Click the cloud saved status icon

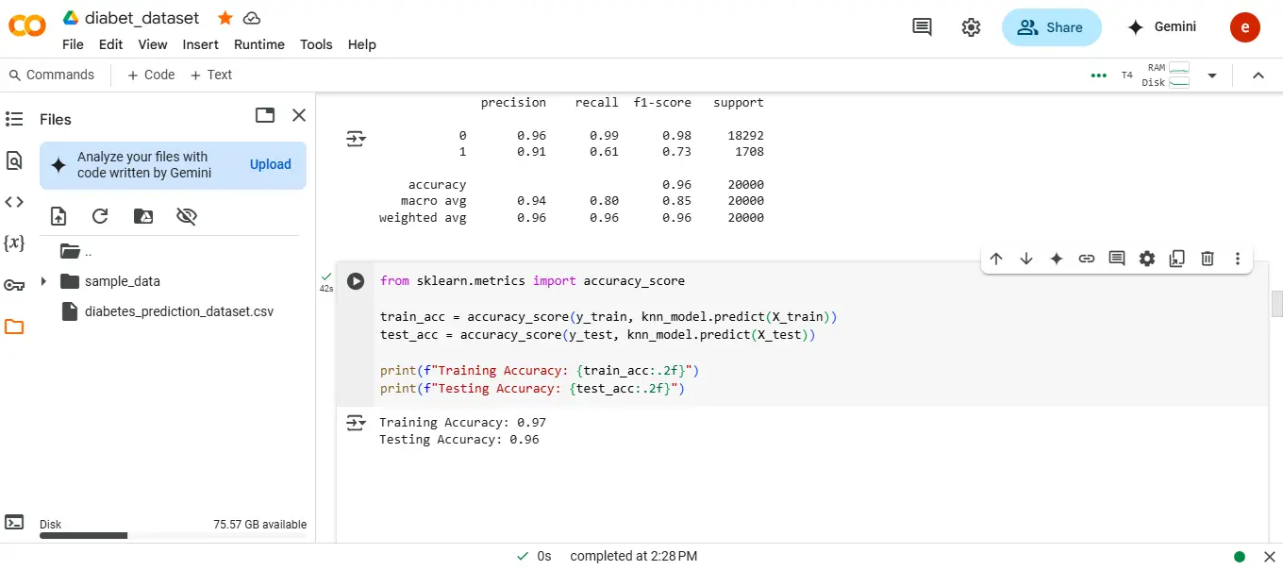[251, 18]
